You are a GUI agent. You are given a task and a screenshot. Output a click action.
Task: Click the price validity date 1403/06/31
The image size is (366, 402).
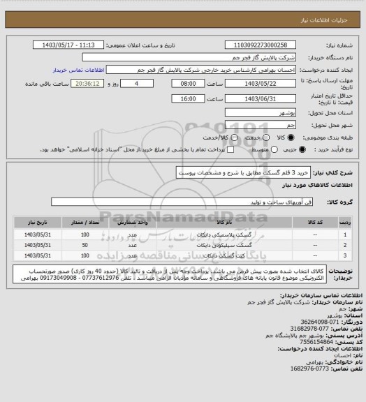pyautogui.click(x=261, y=98)
